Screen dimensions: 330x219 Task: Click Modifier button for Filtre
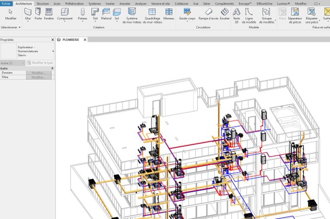(38, 77)
